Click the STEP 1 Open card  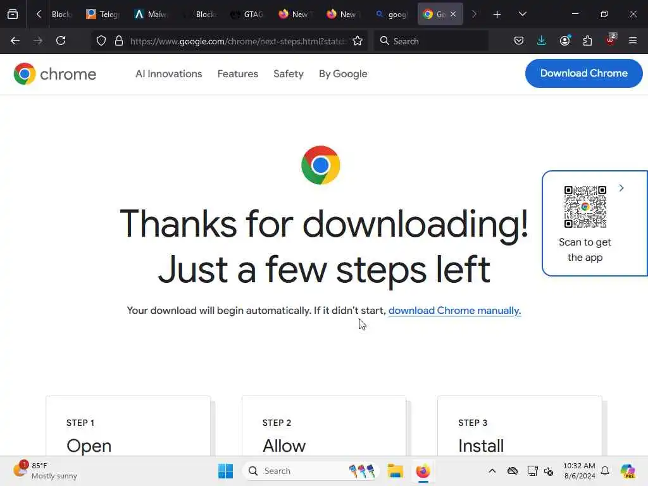pyautogui.click(x=128, y=426)
